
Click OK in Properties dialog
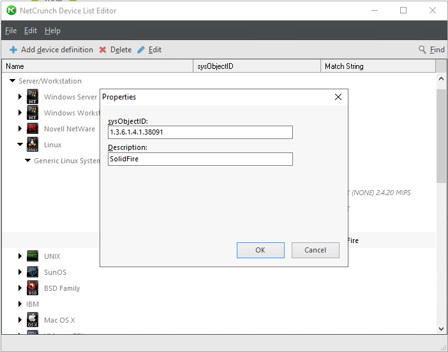pyautogui.click(x=260, y=250)
